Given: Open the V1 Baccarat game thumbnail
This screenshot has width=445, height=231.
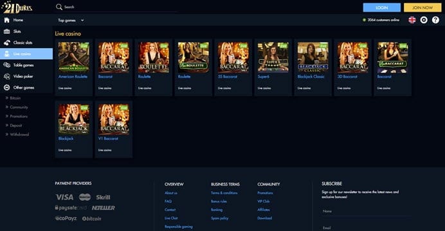Looking at the screenshot, I should [114, 119].
